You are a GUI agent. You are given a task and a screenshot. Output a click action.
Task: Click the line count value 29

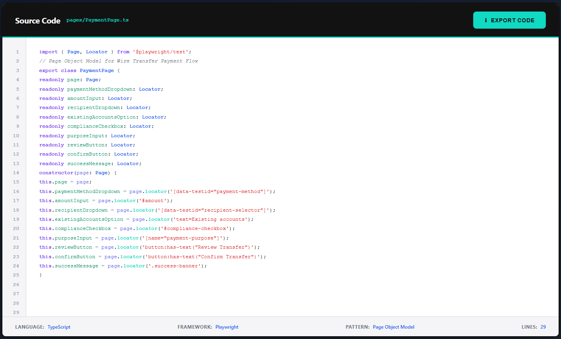click(543, 327)
